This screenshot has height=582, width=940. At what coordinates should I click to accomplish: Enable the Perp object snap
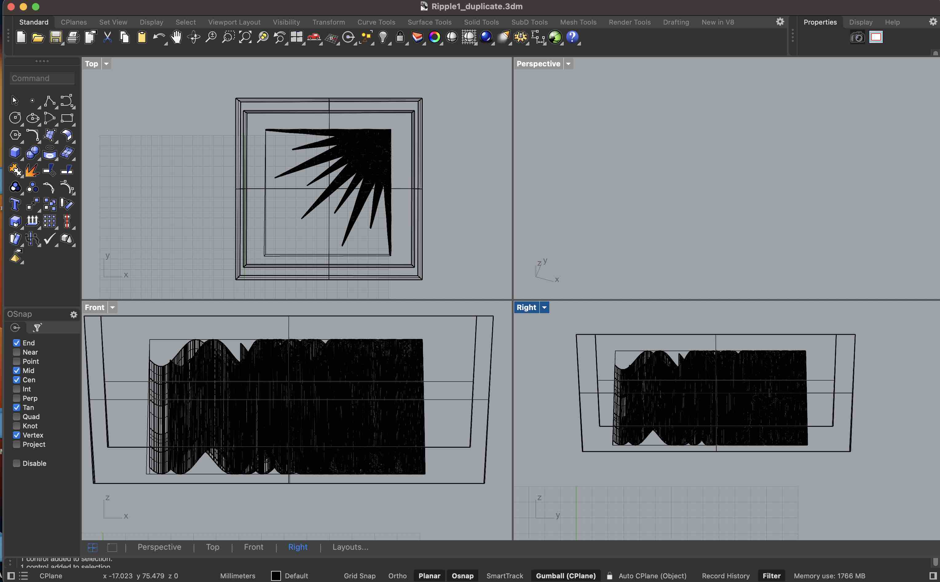pyautogui.click(x=17, y=398)
